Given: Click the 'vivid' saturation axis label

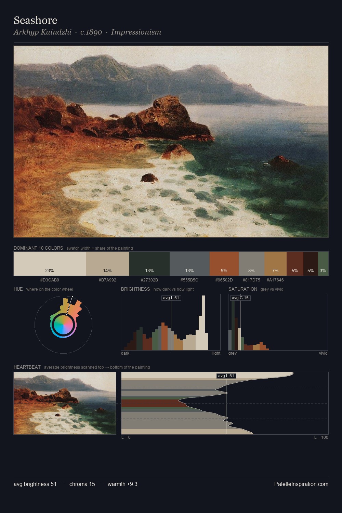Looking at the screenshot, I should click(323, 353).
